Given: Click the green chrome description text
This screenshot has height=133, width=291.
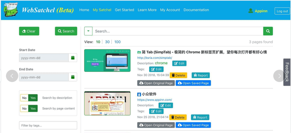Looking at the screenshot, I should point(161,63).
